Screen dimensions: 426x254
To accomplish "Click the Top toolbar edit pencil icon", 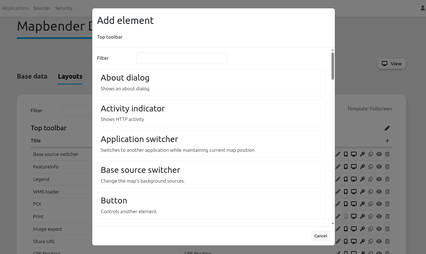I will [x=387, y=128].
